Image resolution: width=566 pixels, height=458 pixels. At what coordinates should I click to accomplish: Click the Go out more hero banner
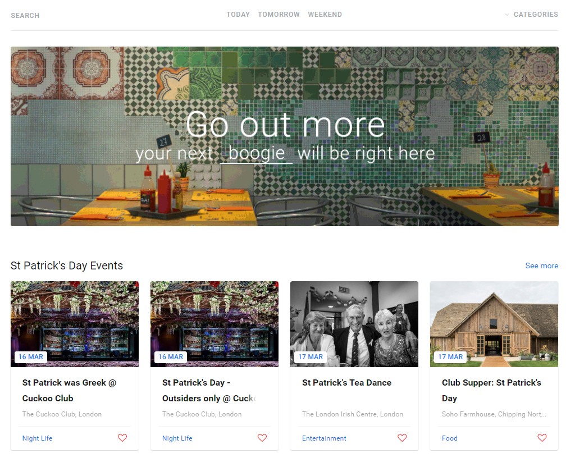point(285,136)
